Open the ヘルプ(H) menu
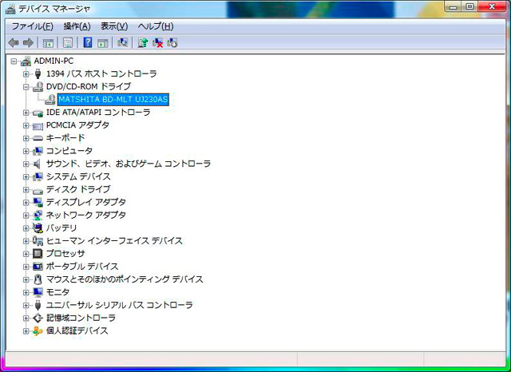The image size is (511, 372). click(156, 26)
